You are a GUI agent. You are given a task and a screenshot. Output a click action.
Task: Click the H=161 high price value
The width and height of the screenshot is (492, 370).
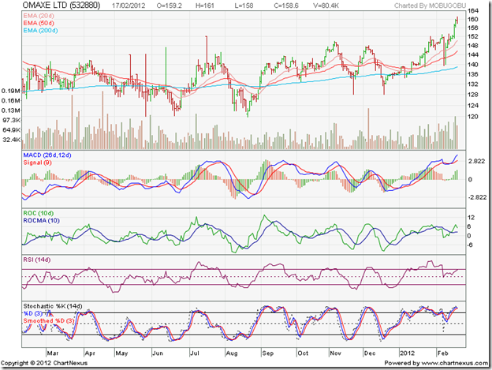204,6
